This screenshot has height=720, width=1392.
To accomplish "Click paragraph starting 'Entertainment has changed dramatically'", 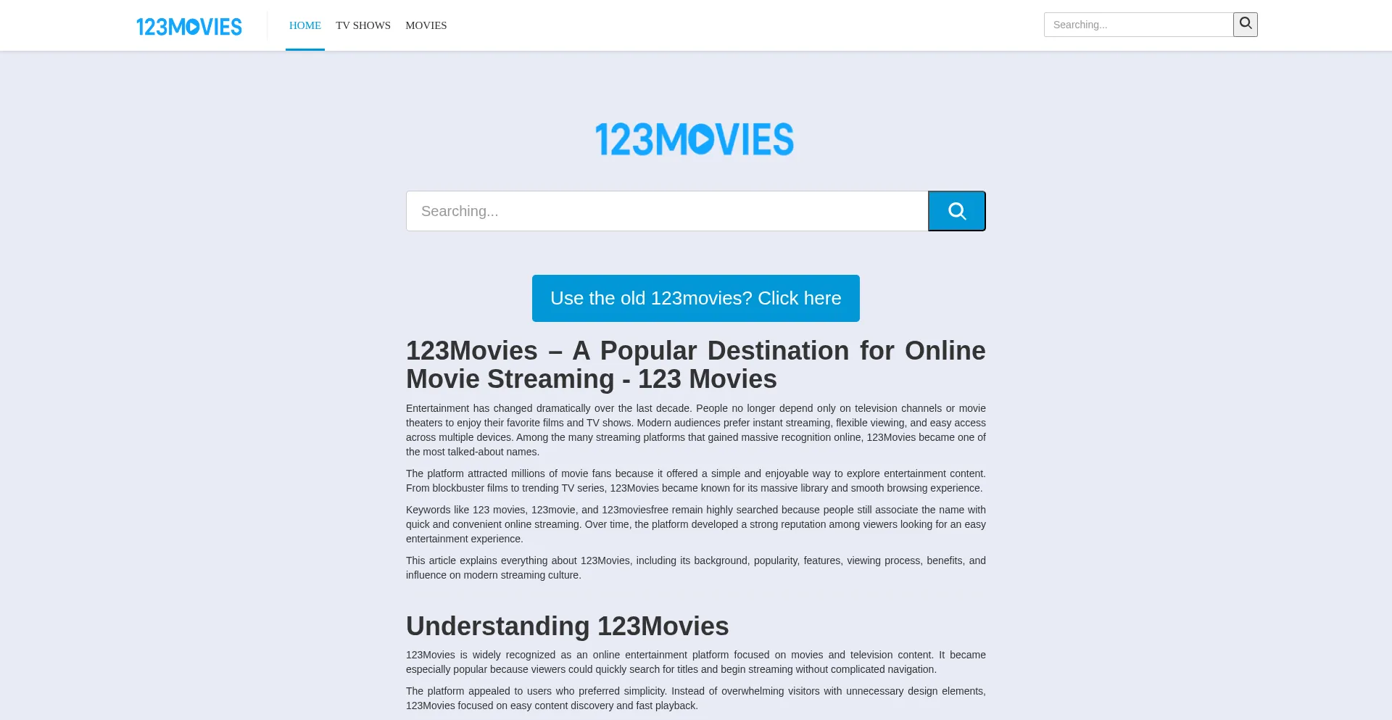I will (696, 430).
